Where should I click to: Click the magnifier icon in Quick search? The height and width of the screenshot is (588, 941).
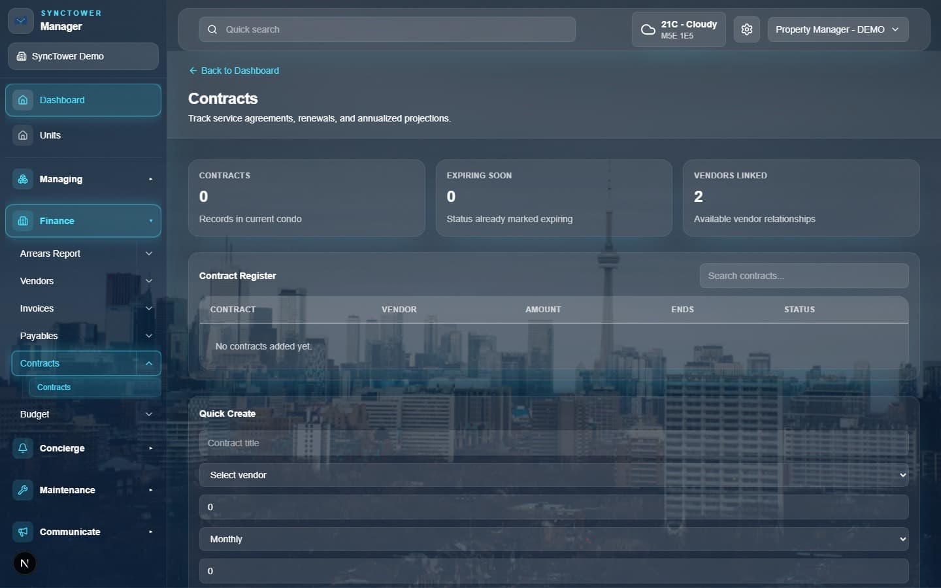212,29
